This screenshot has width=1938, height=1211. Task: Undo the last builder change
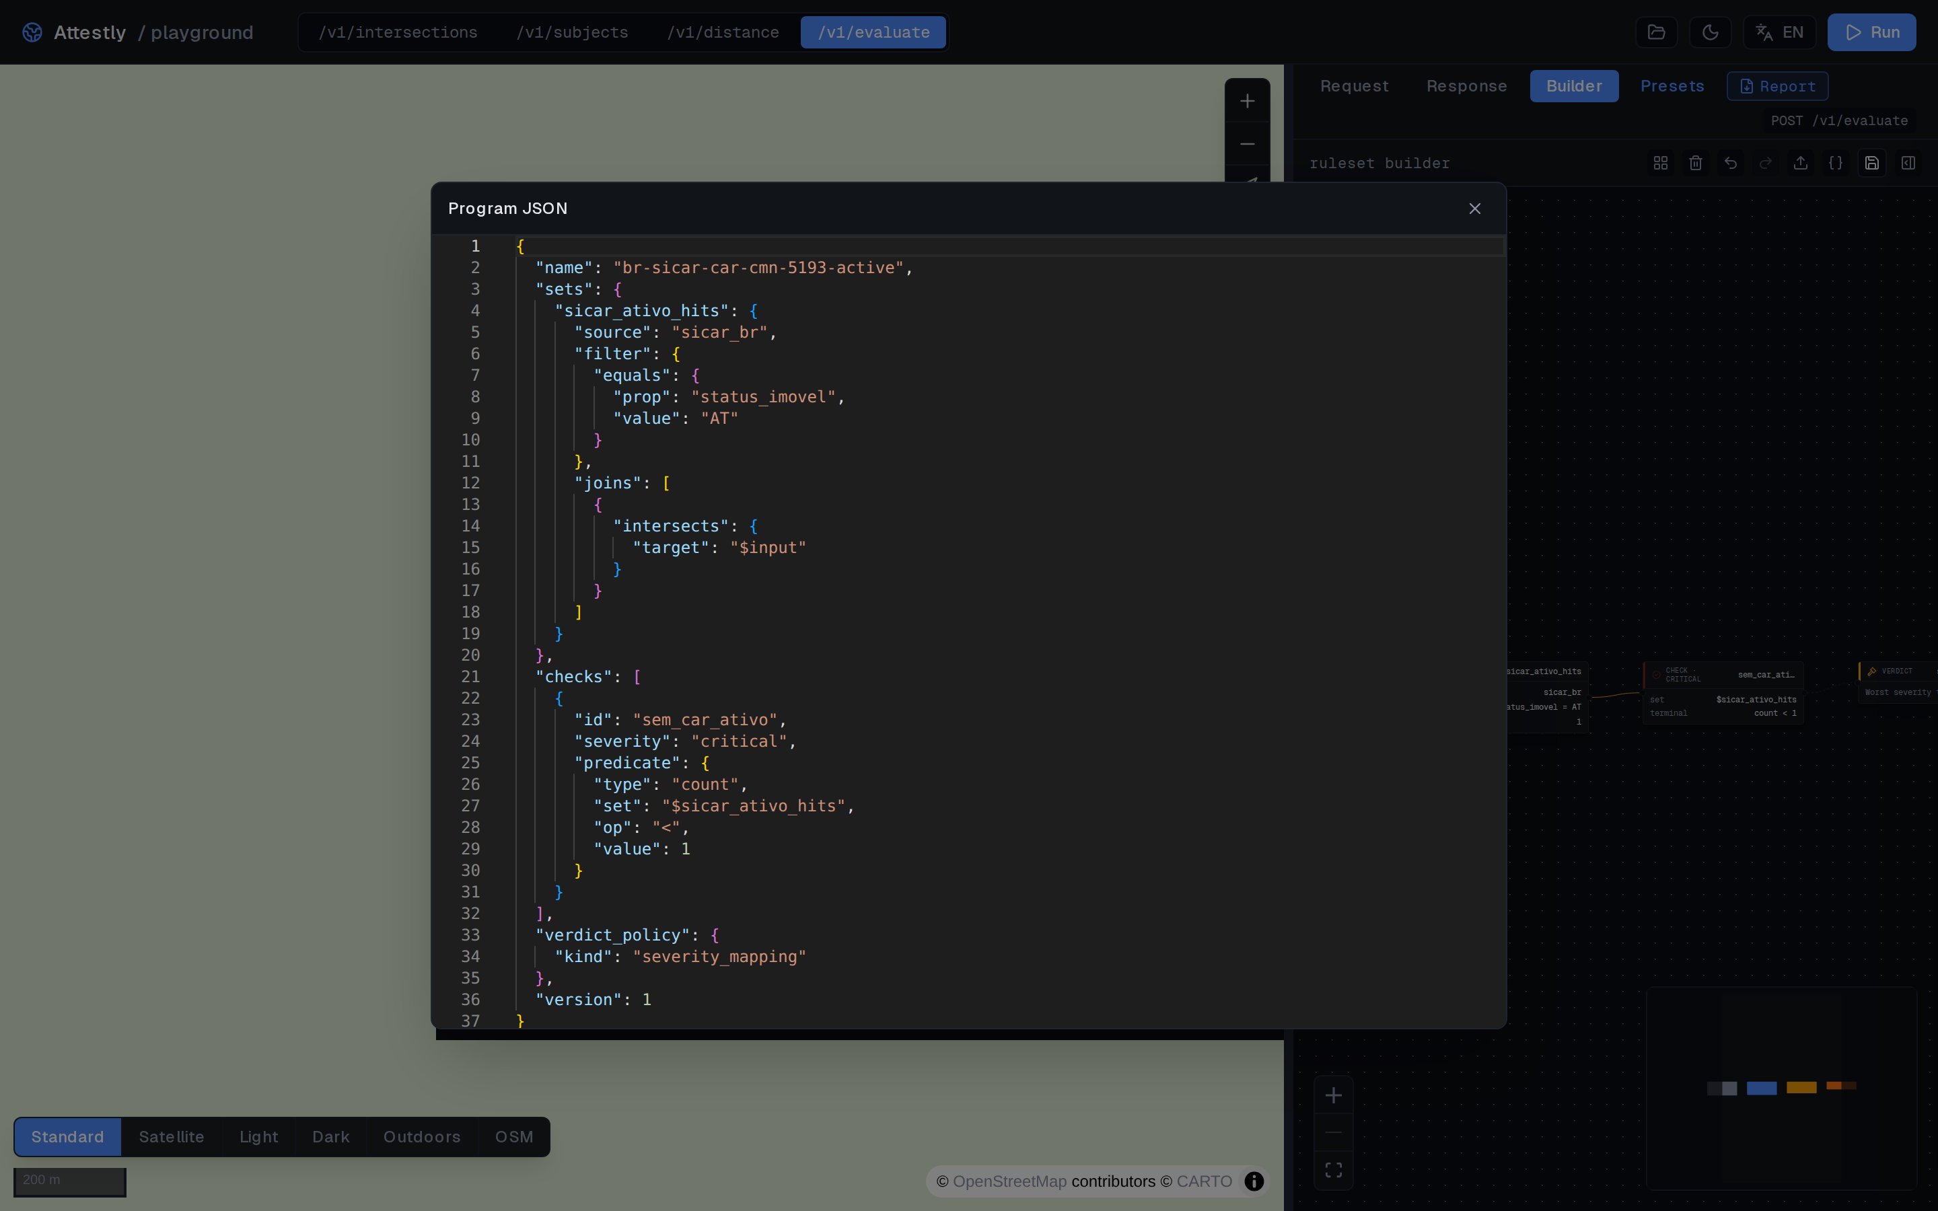click(1731, 163)
